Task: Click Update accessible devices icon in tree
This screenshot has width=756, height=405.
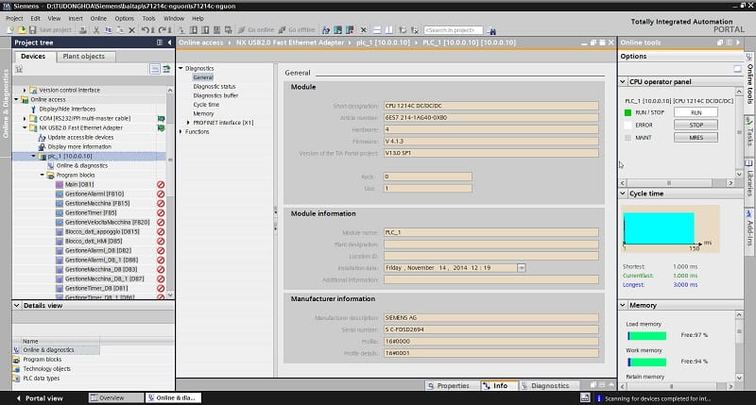Action: click(x=42, y=137)
